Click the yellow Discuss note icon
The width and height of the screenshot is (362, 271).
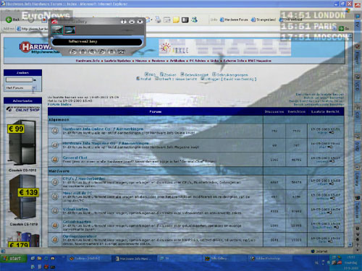pyautogui.click(x=176, y=20)
